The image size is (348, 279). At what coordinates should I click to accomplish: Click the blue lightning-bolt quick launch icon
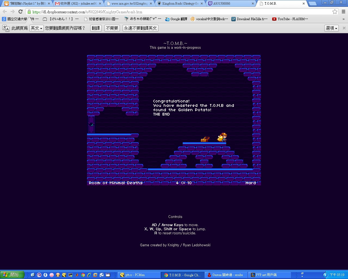coord(45,275)
